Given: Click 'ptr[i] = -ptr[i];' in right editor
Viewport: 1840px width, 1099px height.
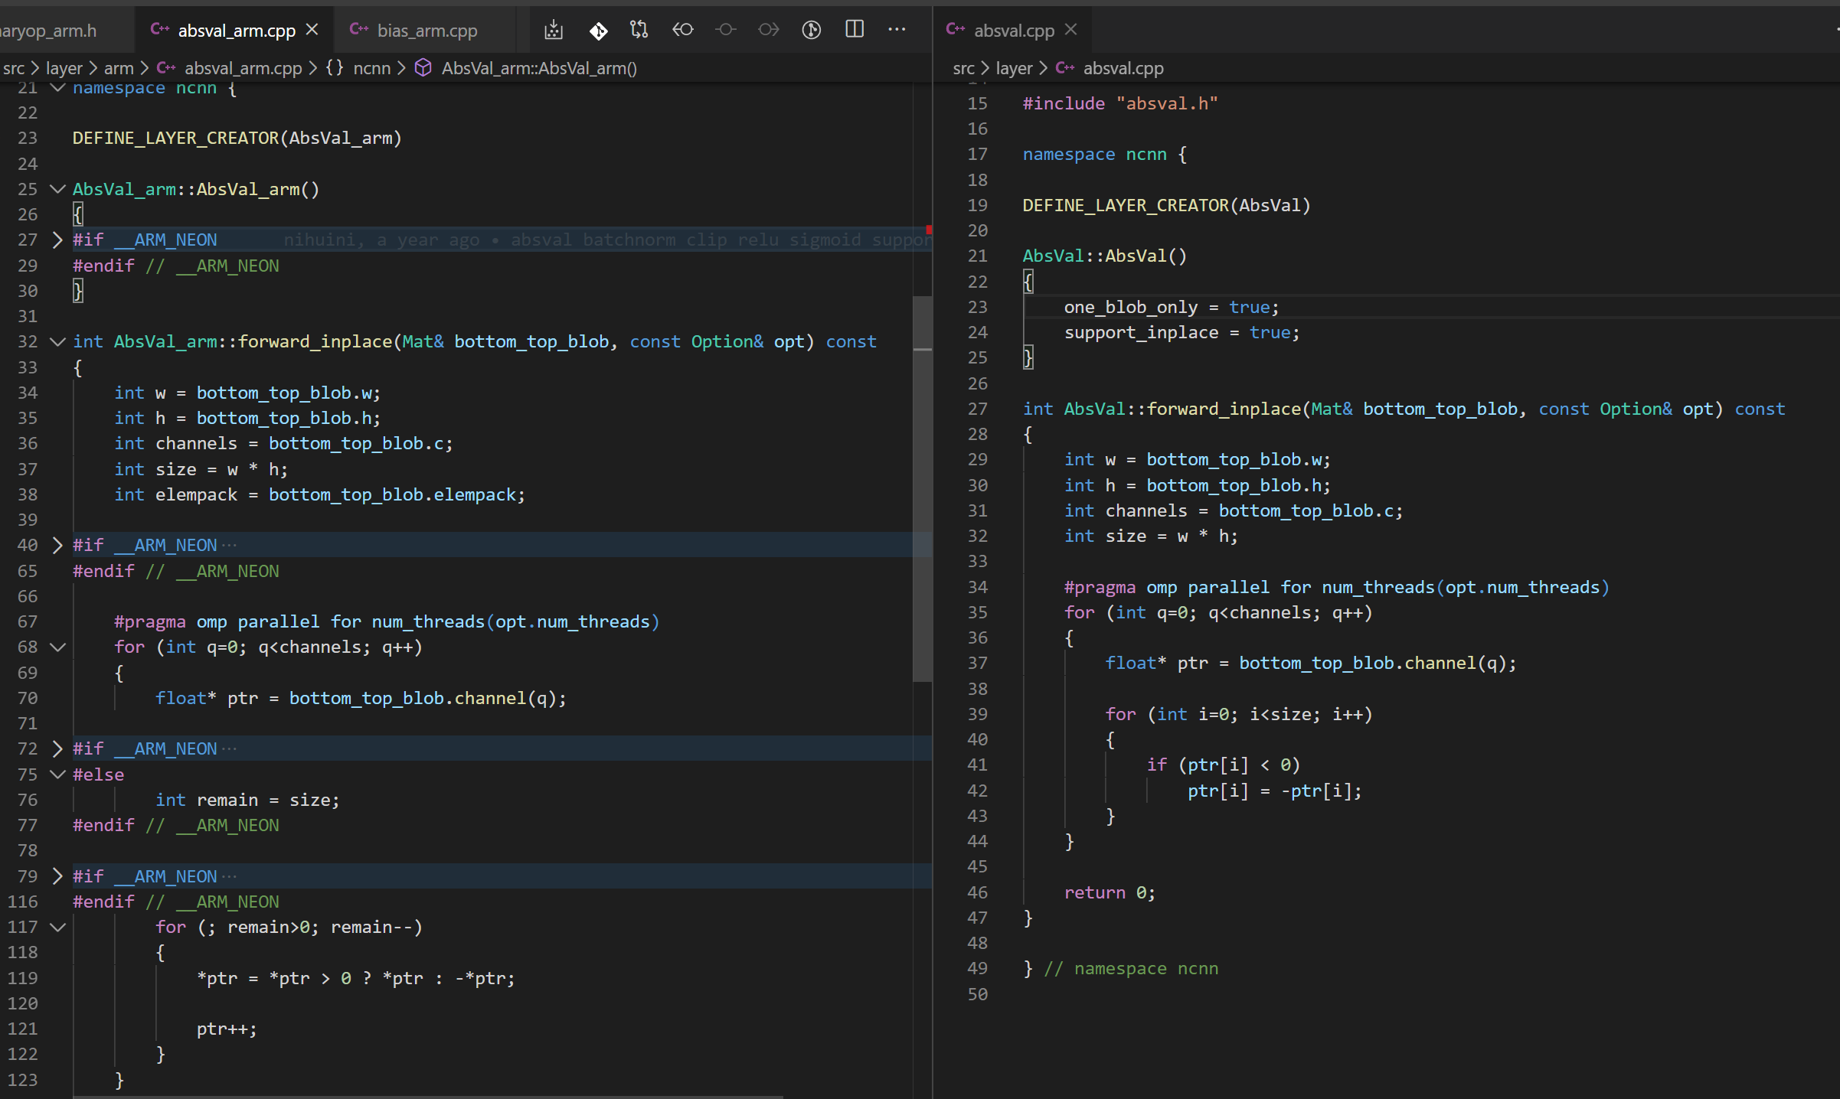Looking at the screenshot, I should coord(1275,791).
